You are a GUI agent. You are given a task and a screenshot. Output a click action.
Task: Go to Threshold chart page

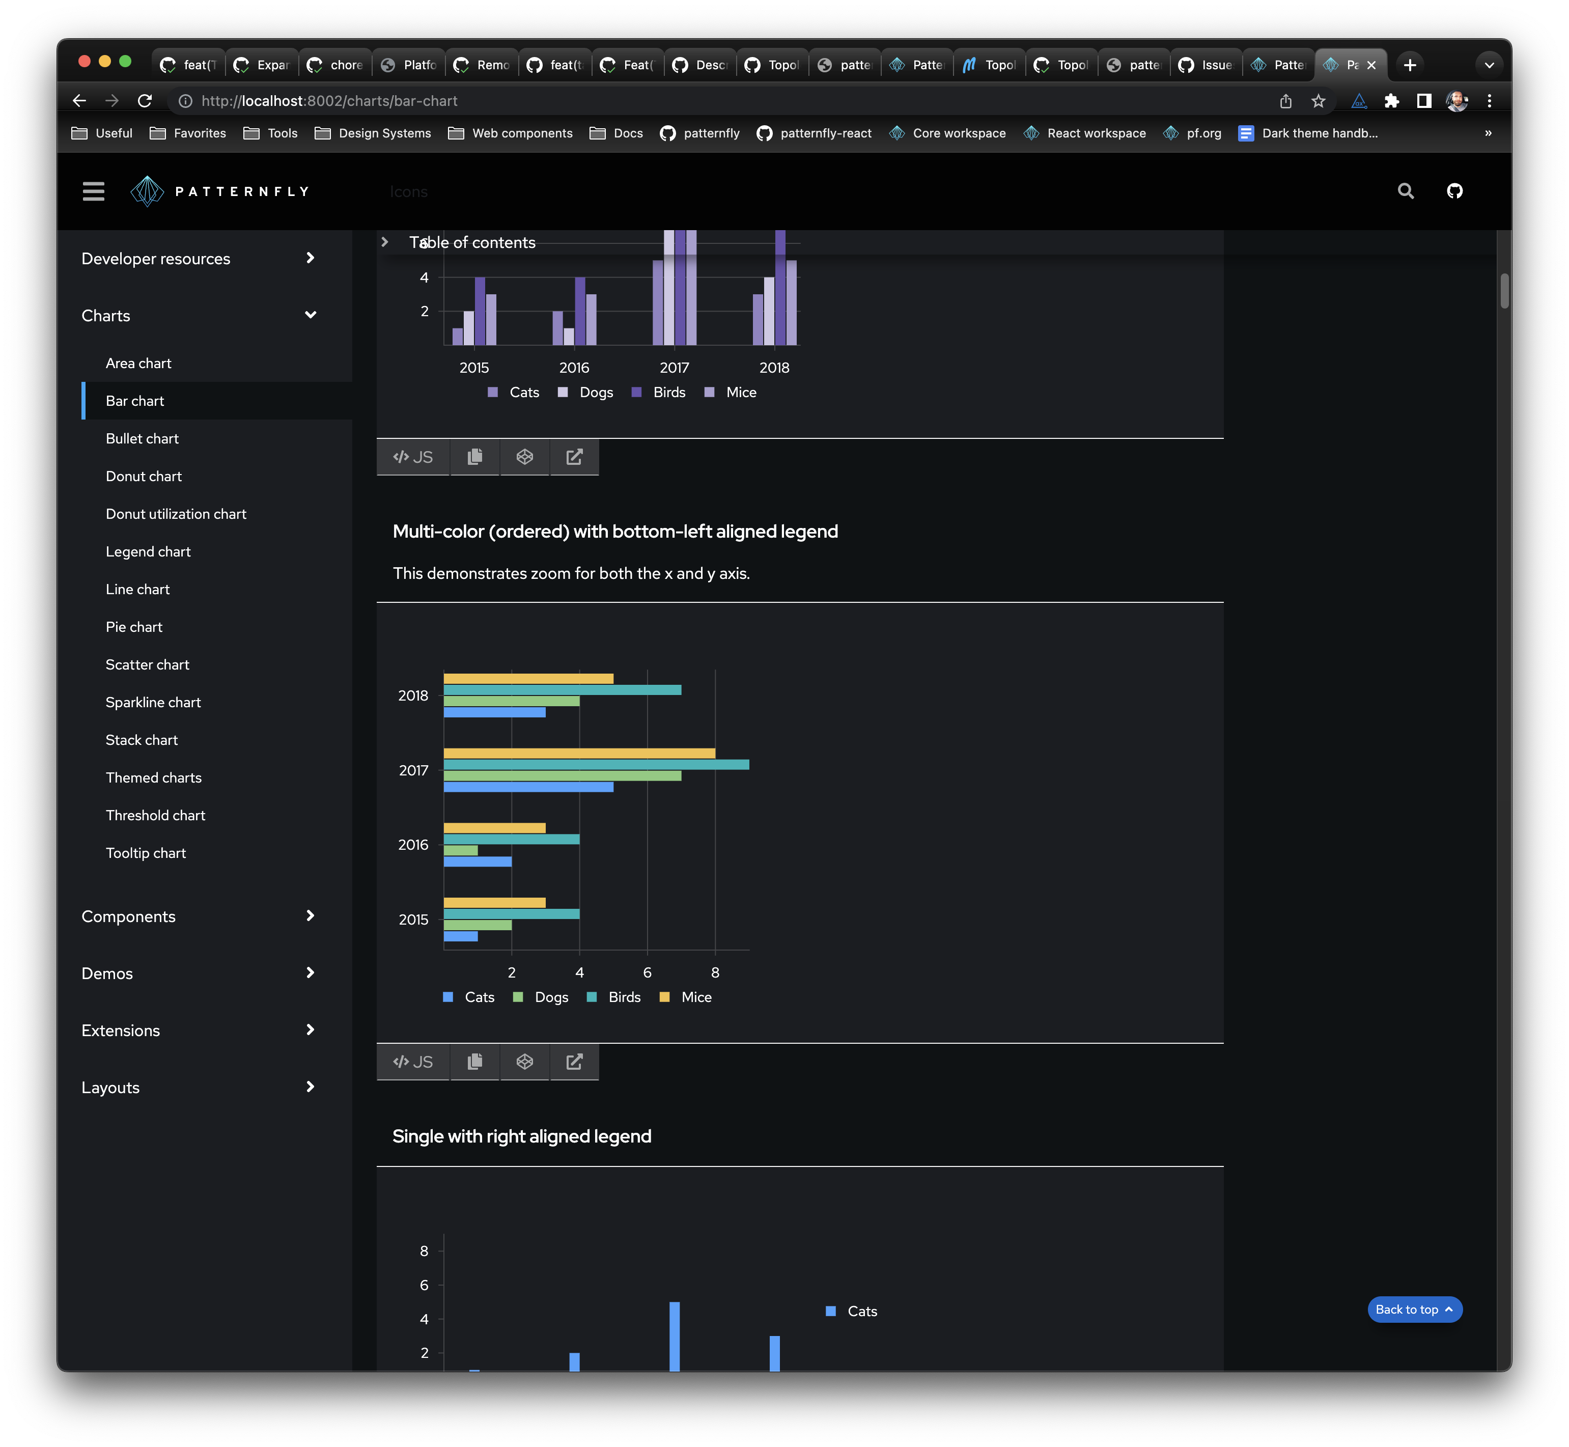point(155,815)
